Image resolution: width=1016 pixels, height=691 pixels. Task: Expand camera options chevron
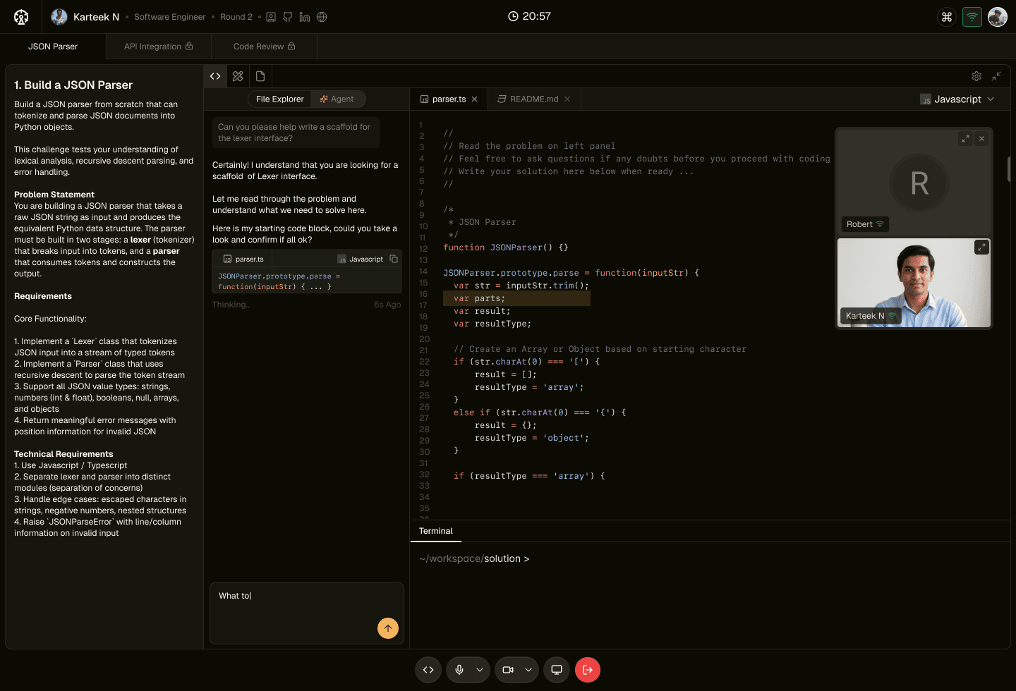tap(528, 670)
